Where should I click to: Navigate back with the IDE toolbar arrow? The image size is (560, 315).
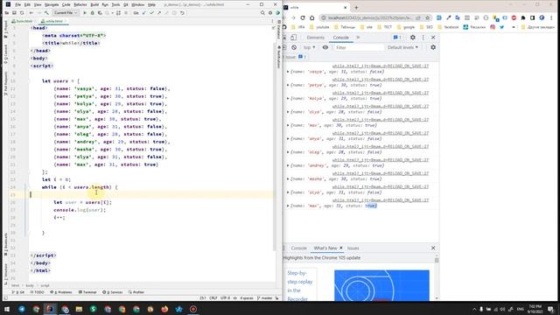31,13
